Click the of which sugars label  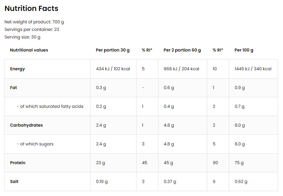pyautogui.click(x=35, y=144)
